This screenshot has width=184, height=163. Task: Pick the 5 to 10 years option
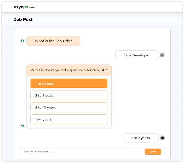tap(69, 107)
